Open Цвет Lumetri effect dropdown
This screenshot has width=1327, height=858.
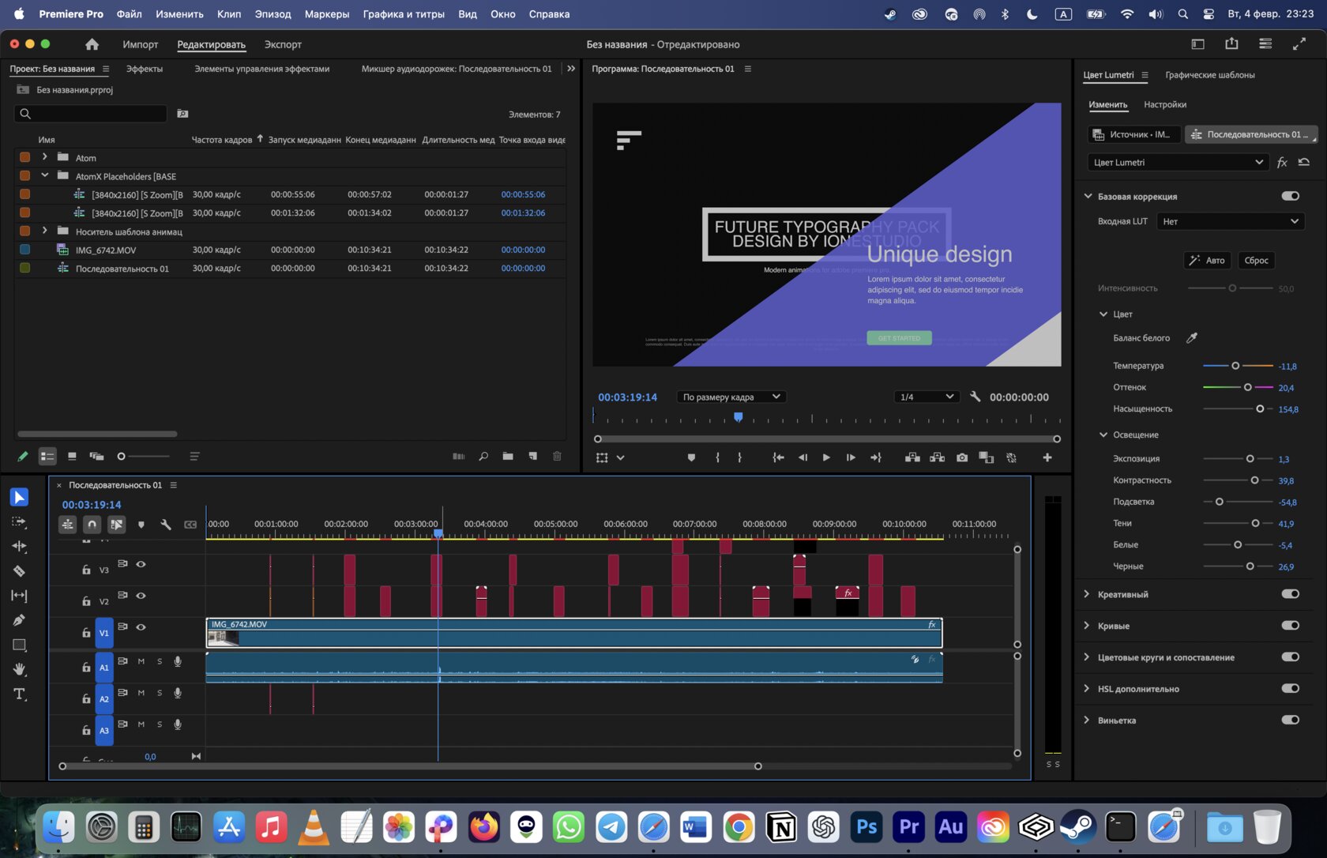pyautogui.click(x=1177, y=162)
